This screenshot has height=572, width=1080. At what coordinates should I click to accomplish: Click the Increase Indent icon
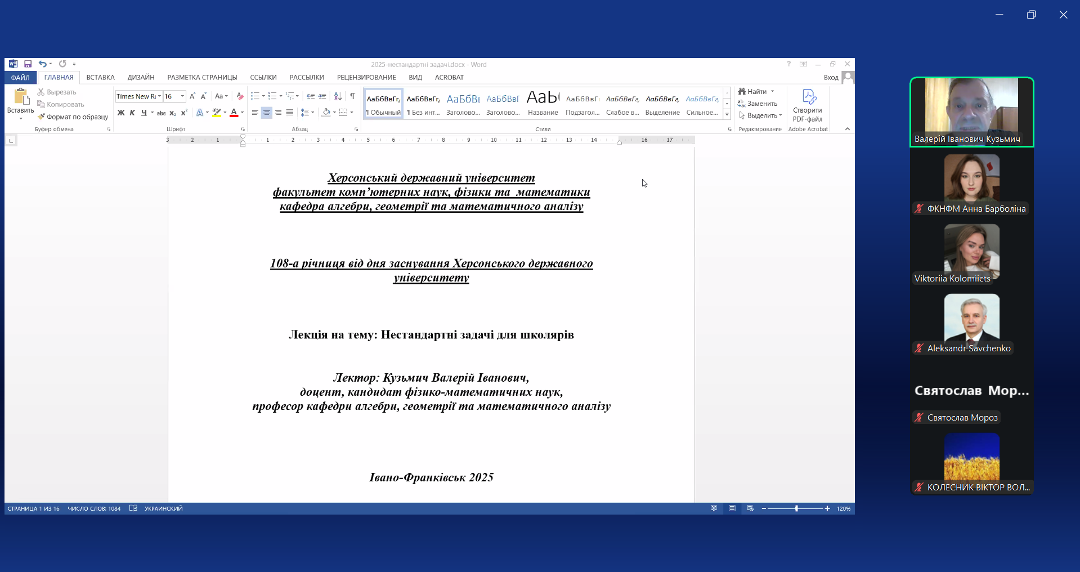(x=322, y=96)
